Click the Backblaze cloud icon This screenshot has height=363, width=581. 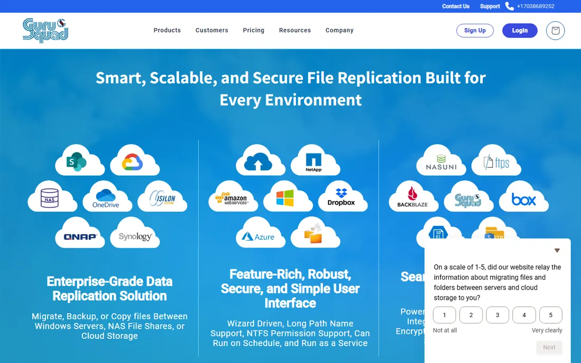point(413,196)
